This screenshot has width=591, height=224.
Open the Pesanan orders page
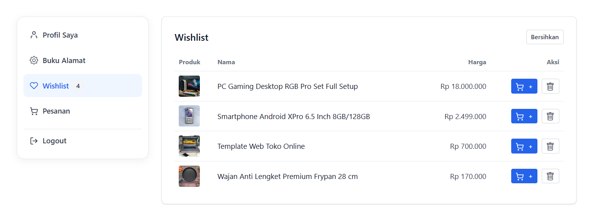pyautogui.click(x=83, y=111)
